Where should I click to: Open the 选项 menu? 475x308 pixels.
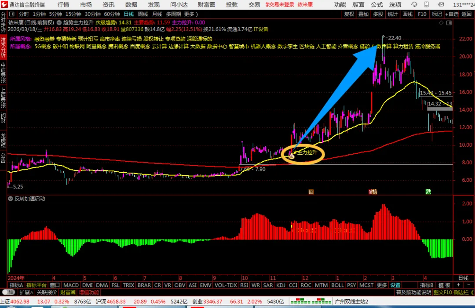[x=395, y=4]
